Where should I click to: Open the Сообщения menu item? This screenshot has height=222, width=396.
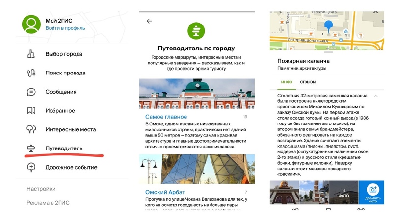tap(61, 92)
